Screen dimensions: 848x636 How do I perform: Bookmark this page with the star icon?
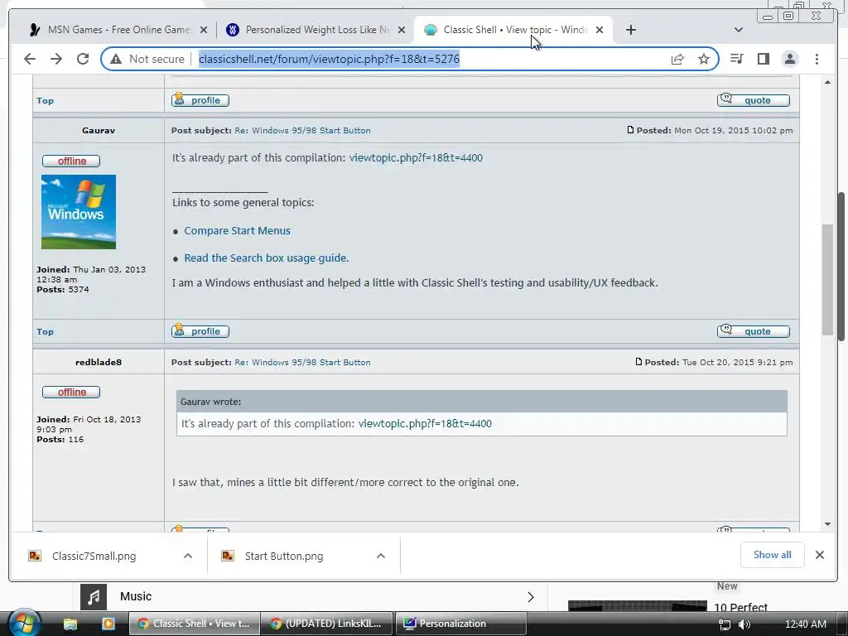tap(704, 59)
